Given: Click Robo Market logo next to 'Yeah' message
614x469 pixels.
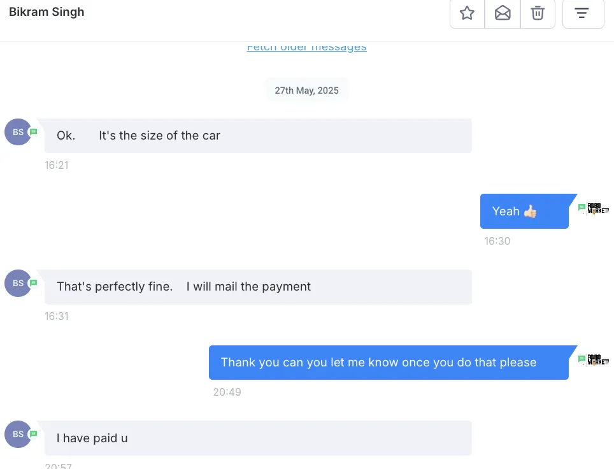Looking at the screenshot, I should pyautogui.click(x=598, y=208).
